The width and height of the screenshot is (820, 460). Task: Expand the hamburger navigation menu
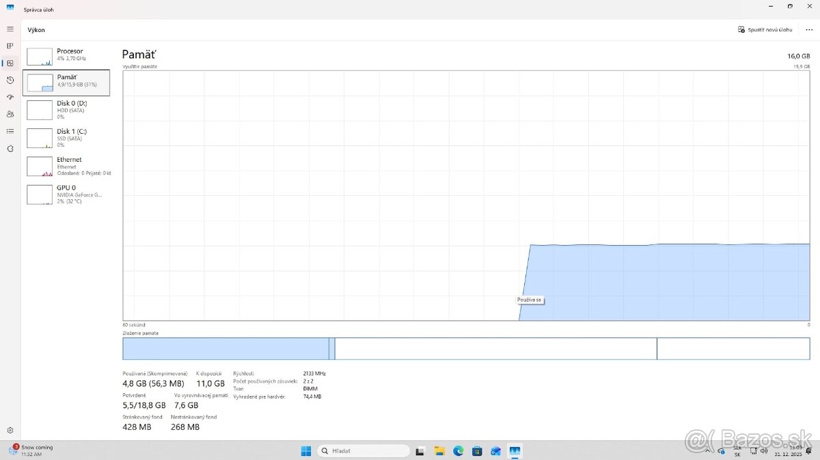pyautogui.click(x=10, y=29)
